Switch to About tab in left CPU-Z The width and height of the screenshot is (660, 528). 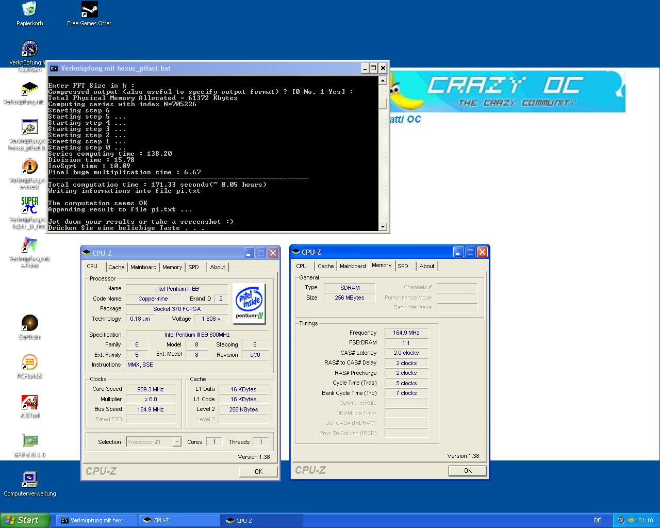pyautogui.click(x=218, y=267)
